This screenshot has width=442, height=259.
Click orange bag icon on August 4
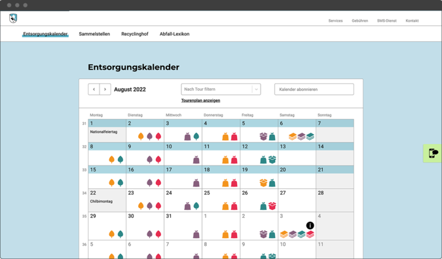[225, 137]
